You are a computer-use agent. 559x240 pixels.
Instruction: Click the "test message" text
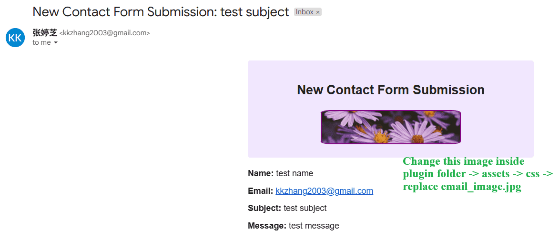click(314, 226)
